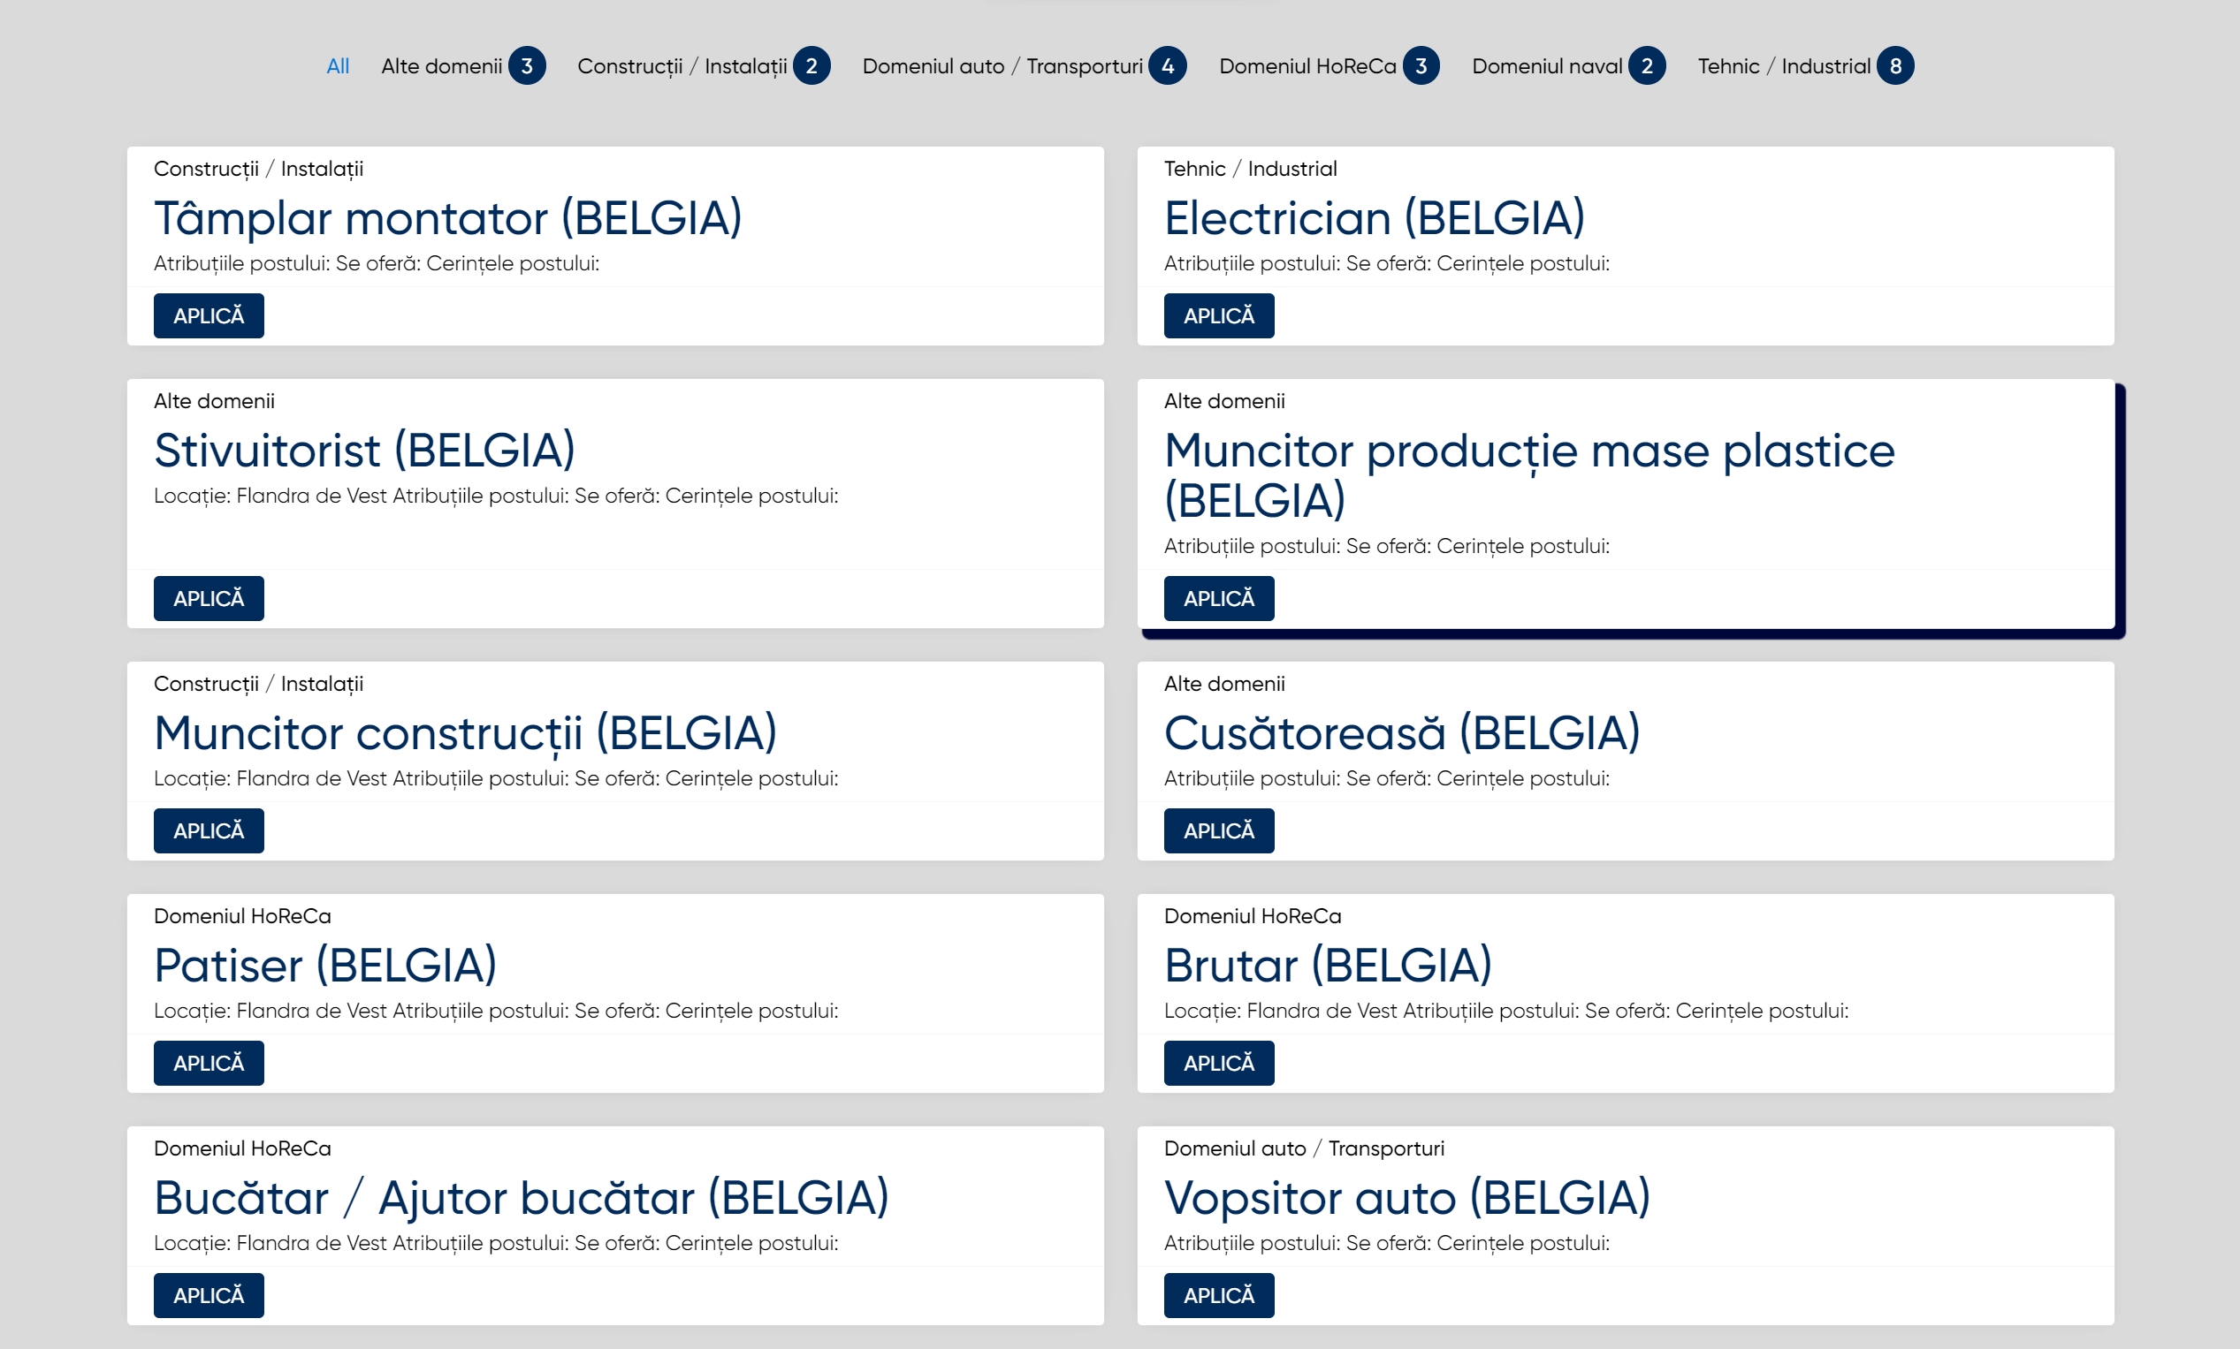
Task: Filter by Tehnic / Industrial category
Action: tap(1784, 66)
